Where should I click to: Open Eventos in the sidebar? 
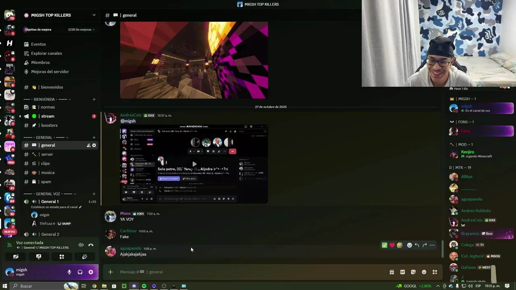coord(60,44)
